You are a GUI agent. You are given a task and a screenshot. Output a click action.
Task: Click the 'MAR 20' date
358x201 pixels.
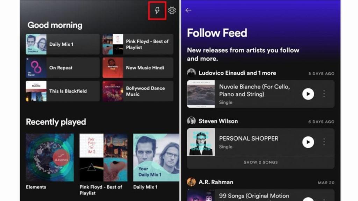tap(326, 183)
